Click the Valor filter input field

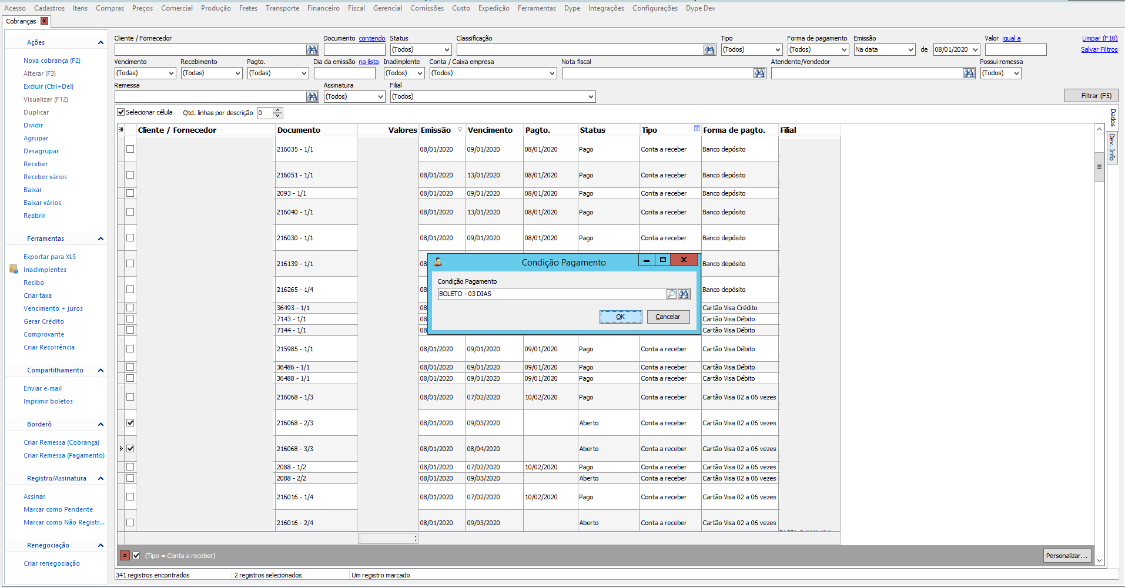[1016, 50]
